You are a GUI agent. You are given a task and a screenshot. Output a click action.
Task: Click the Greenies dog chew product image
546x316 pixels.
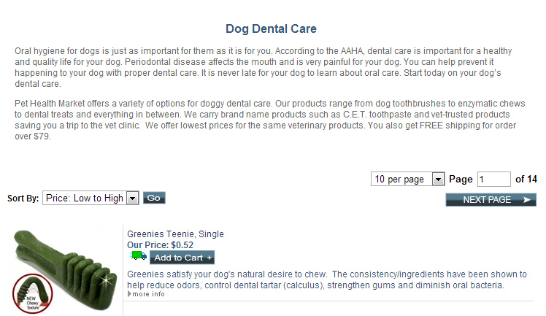(x=64, y=271)
